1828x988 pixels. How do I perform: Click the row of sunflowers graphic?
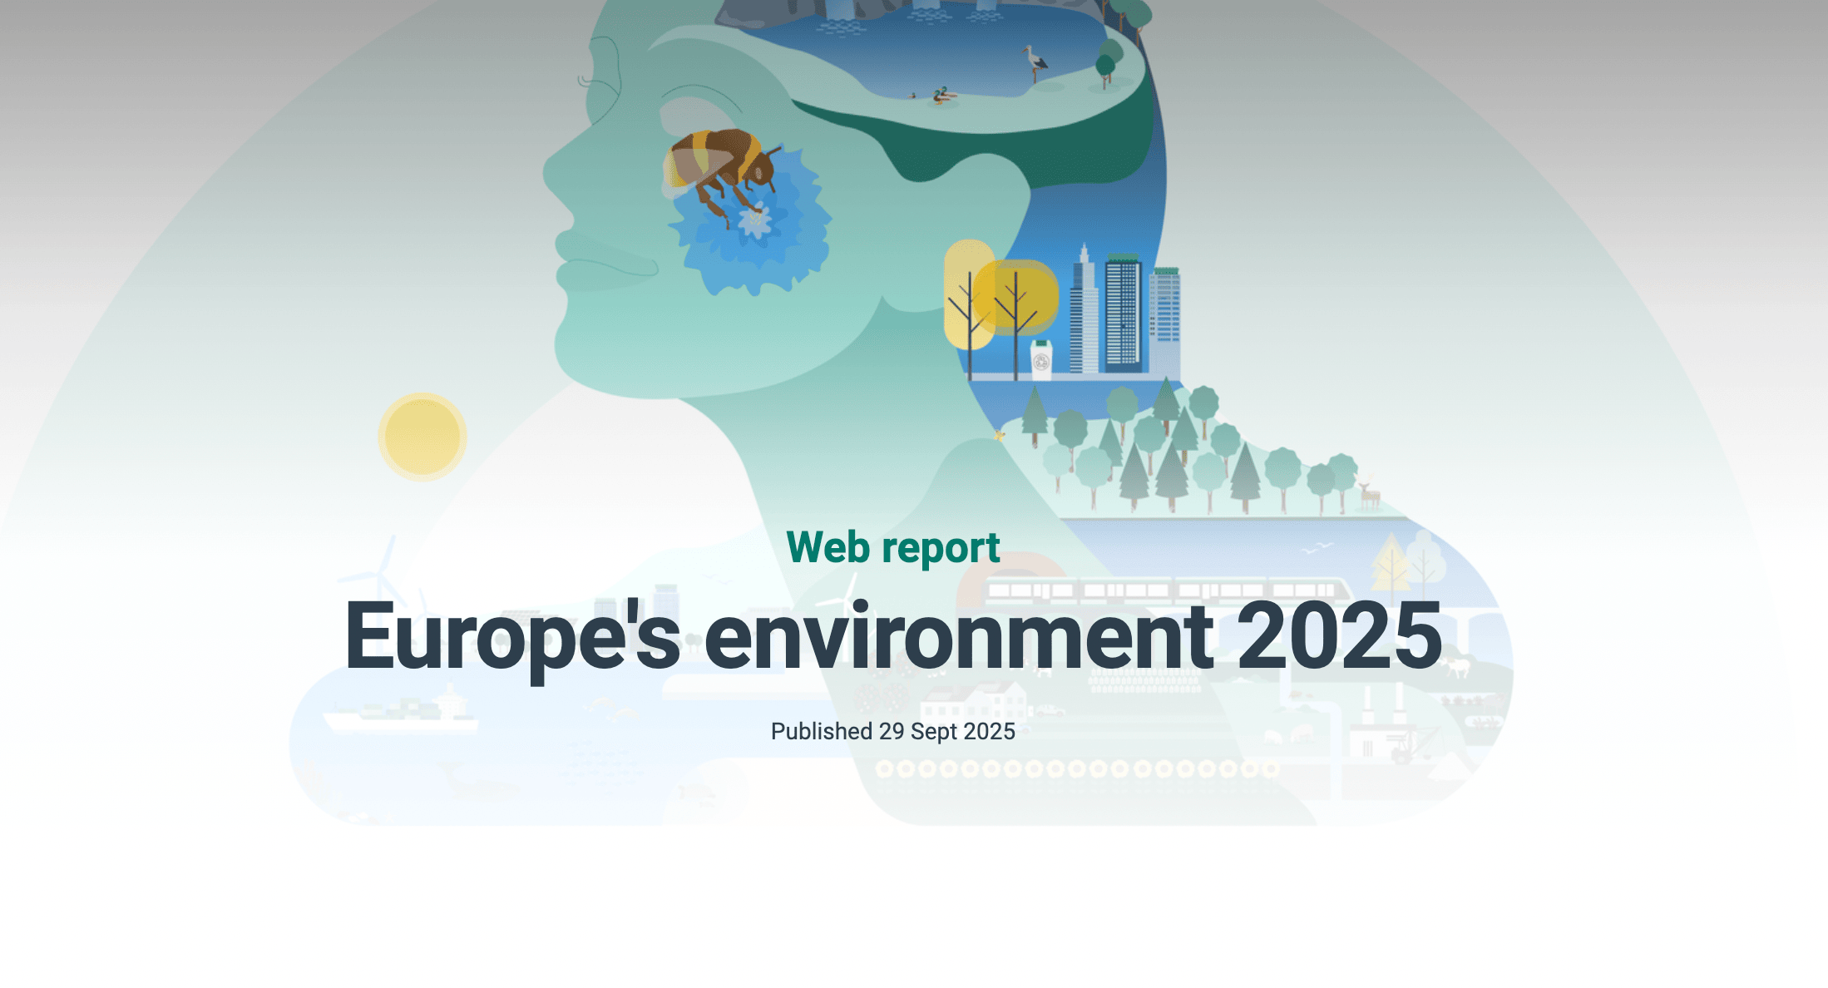pyautogui.click(x=1077, y=769)
